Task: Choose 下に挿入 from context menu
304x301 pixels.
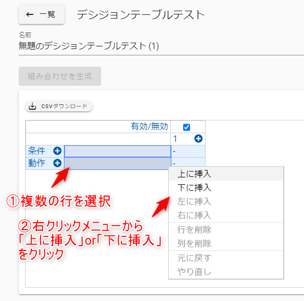Action: click(x=226, y=188)
